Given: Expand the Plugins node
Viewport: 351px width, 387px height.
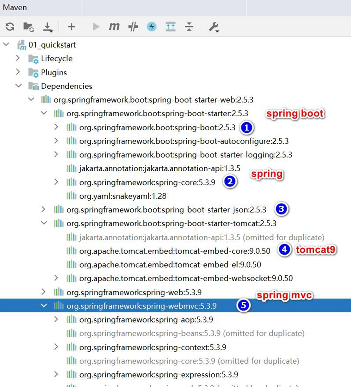Looking at the screenshot, I should tap(18, 72).
